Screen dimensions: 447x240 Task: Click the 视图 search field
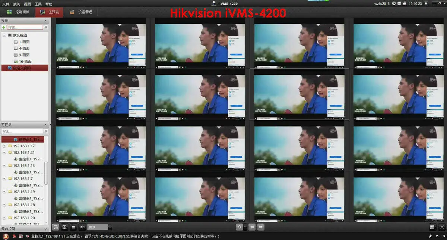click(25, 27)
